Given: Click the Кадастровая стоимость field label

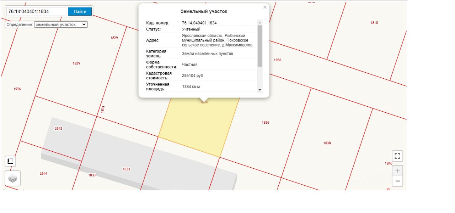Looking at the screenshot, I should (x=159, y=75).
